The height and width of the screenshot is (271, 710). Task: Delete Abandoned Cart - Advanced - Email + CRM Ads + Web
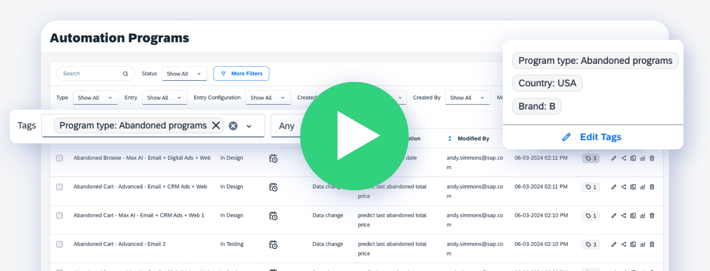pyautogui.click(x=652, y=187)
